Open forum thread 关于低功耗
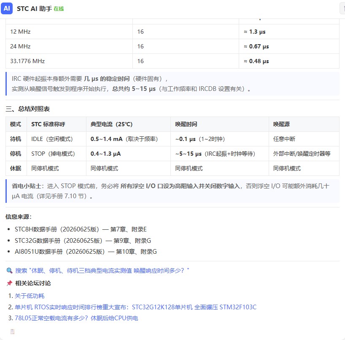 [x=30, y=296]
